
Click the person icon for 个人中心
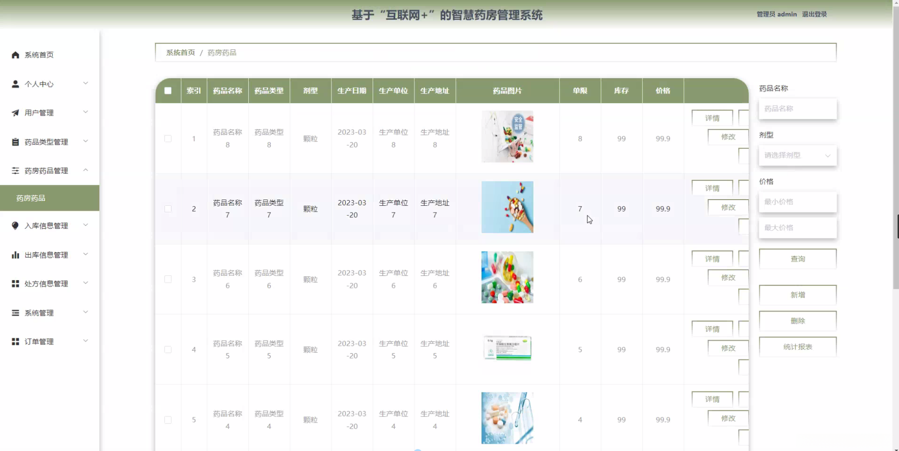coord(15,84)
